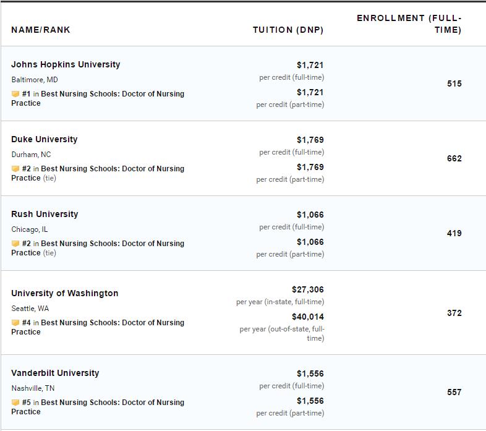
Task: Sort by the Tuition (DNP) column header
Action: click(x=288, y=30)
